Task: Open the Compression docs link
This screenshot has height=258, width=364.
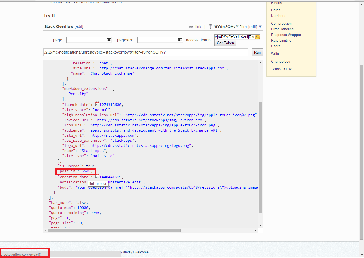Action: [281, 24]
